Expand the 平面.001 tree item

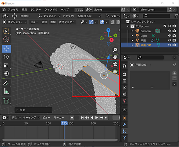coord(133,45)
